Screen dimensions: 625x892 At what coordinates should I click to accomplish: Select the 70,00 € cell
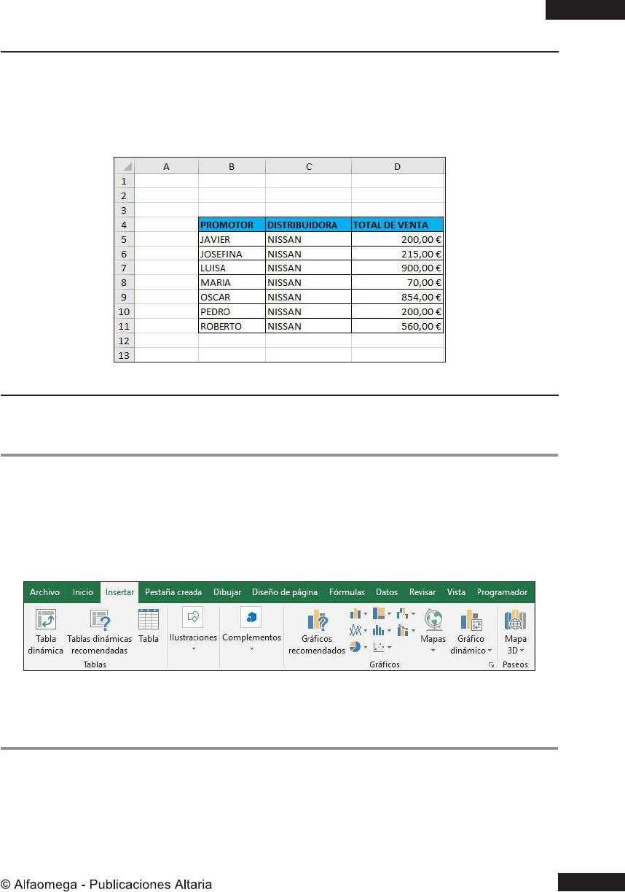click(x=398, y=282)
